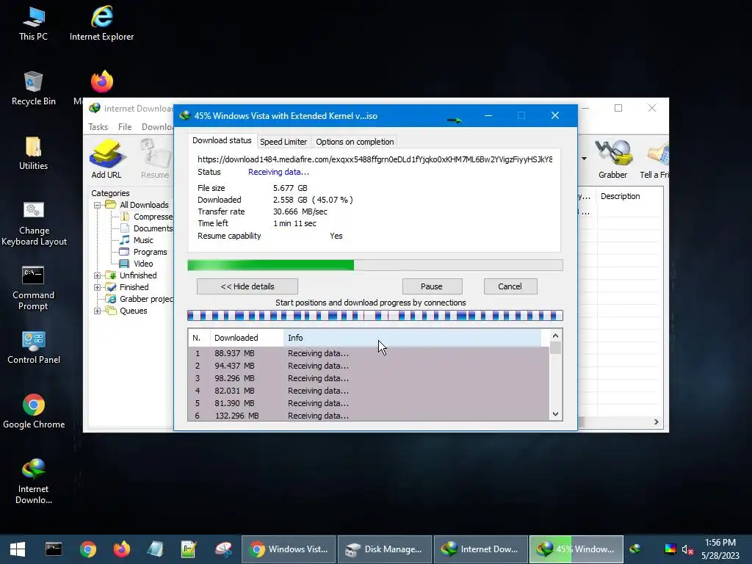Select the Video category
This screenshot has width=752, height=564.
click(137, 264)
